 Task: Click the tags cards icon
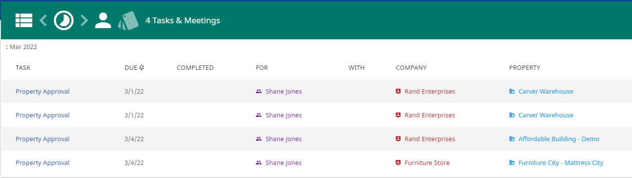tap(129, 21)
